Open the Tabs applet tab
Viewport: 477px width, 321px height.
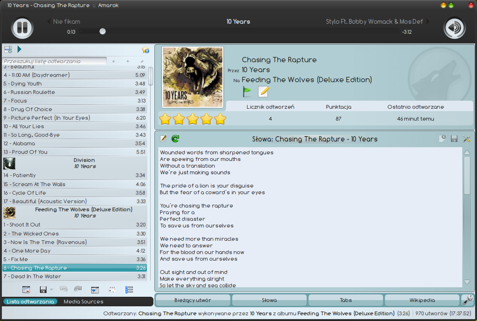coord(345,300)
